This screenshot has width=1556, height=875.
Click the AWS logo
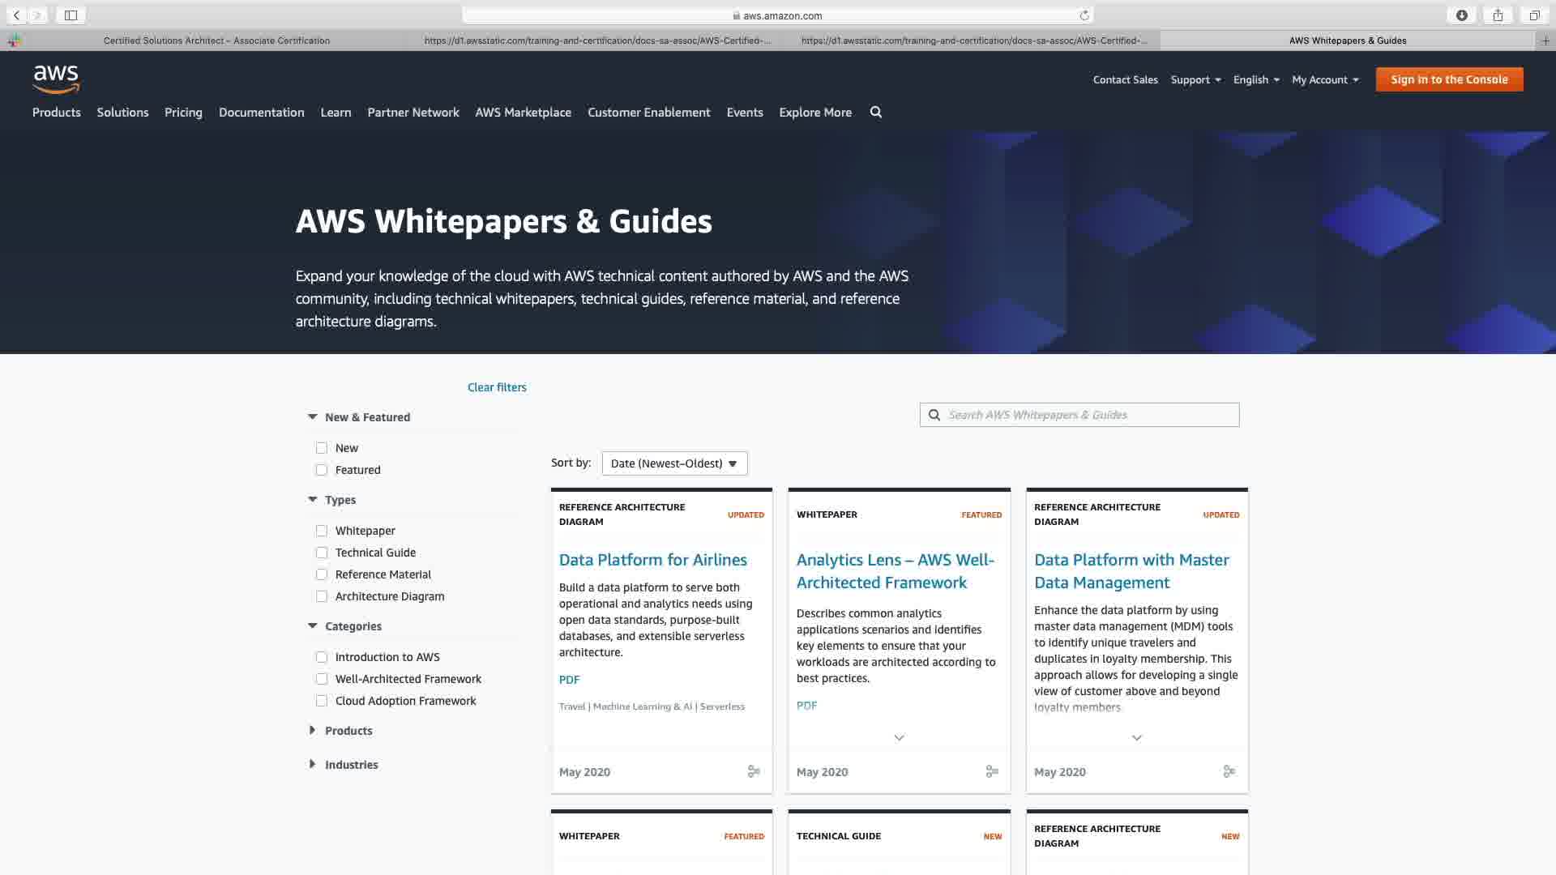[56, 79]
